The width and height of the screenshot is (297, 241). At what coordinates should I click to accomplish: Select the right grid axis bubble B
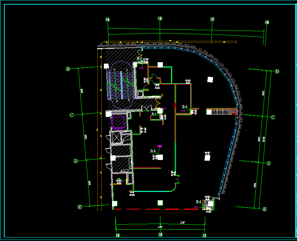(277, 71)
